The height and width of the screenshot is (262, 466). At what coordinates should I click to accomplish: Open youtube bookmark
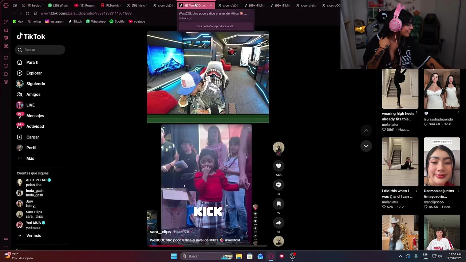137,21
